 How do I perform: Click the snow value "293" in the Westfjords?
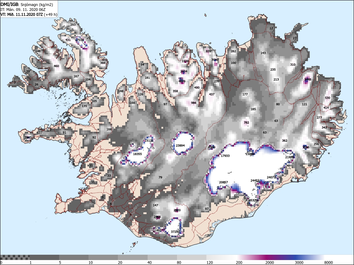coord(73,25)
